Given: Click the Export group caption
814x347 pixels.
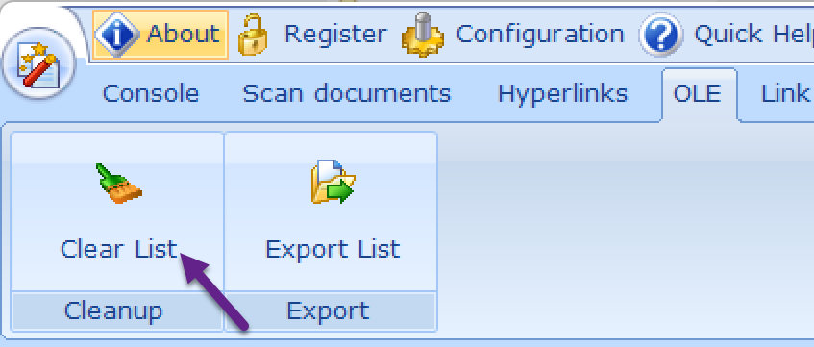Looking at the screenshot, I should pyautogui.click(x=328, y=311).
